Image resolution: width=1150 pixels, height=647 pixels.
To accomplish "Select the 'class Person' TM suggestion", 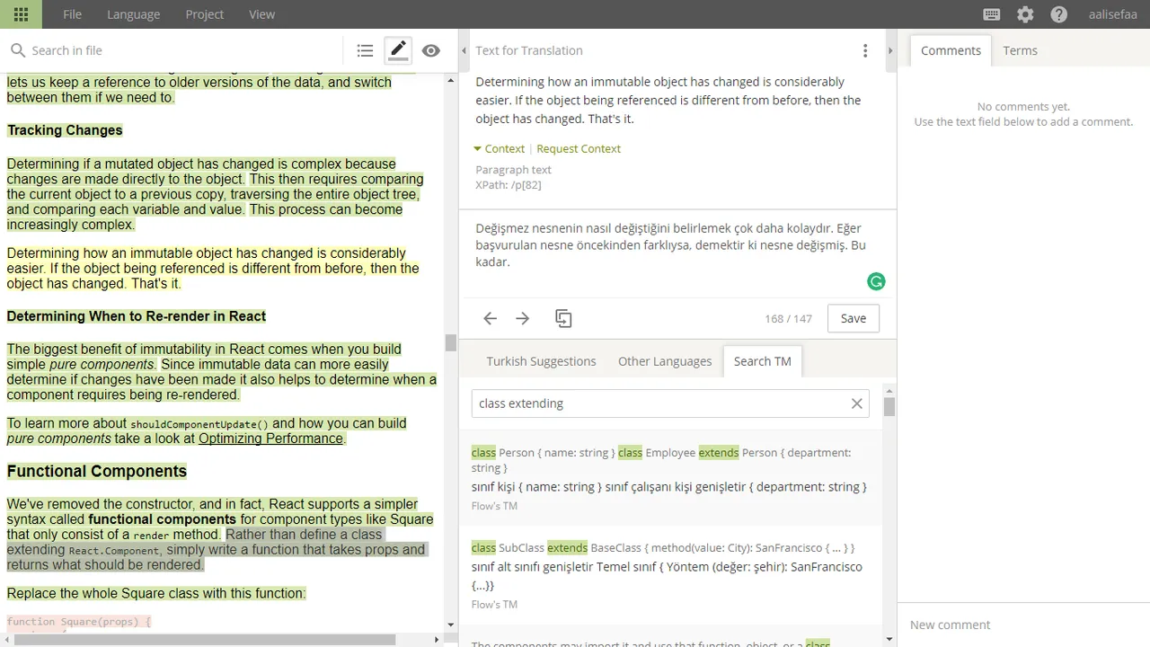I will click(x=670, y=478).
